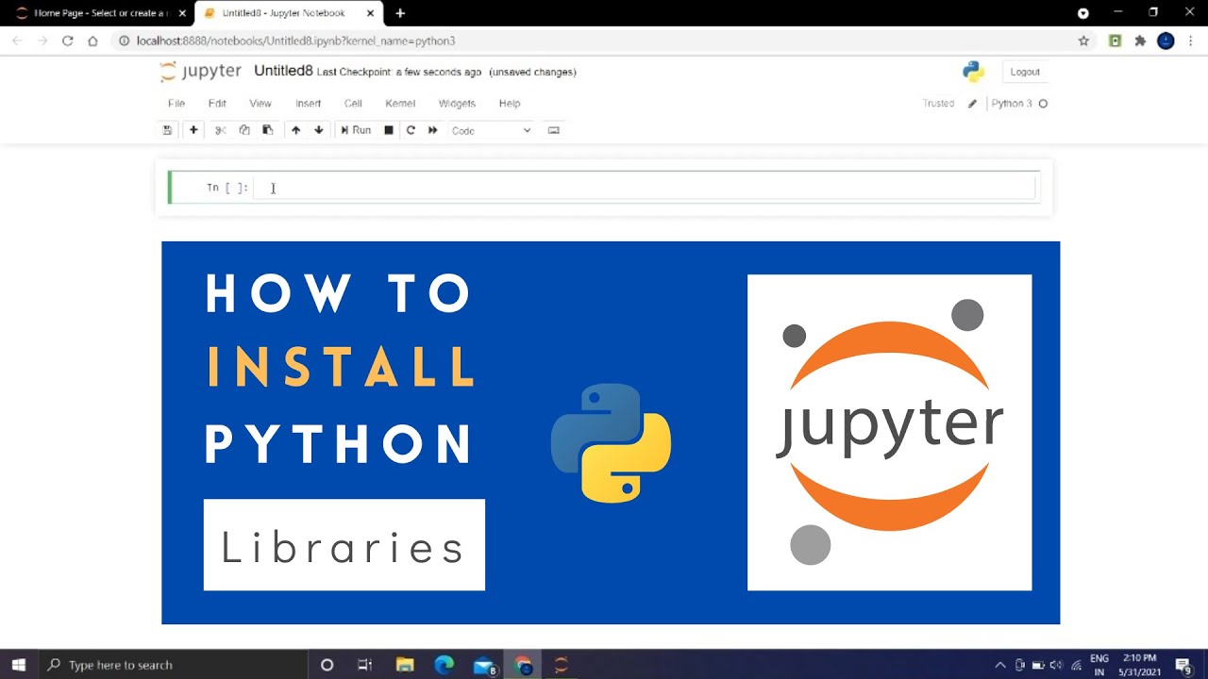Click the kernel idle circle indicator
This screenshot has height=679, width=1208.
[x=1043, y=104]
